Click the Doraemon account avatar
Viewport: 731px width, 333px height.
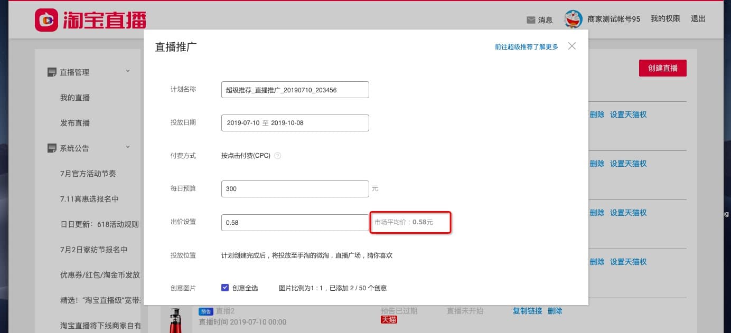[572, 18]
